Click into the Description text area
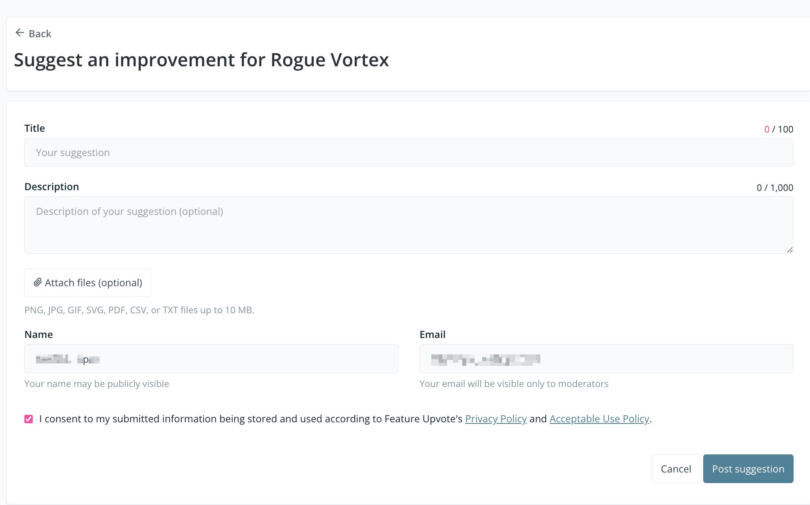 click(408, 225)
